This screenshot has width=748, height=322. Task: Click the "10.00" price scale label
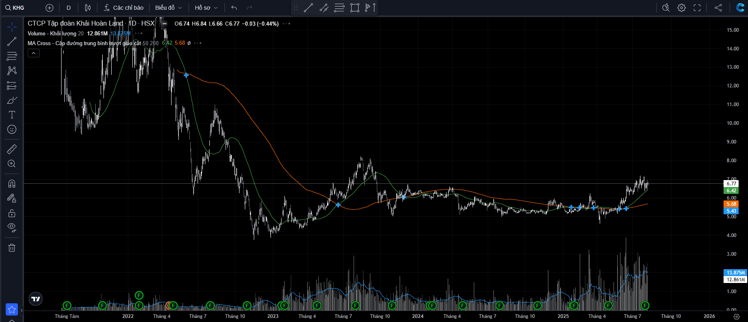click(733, 123)
